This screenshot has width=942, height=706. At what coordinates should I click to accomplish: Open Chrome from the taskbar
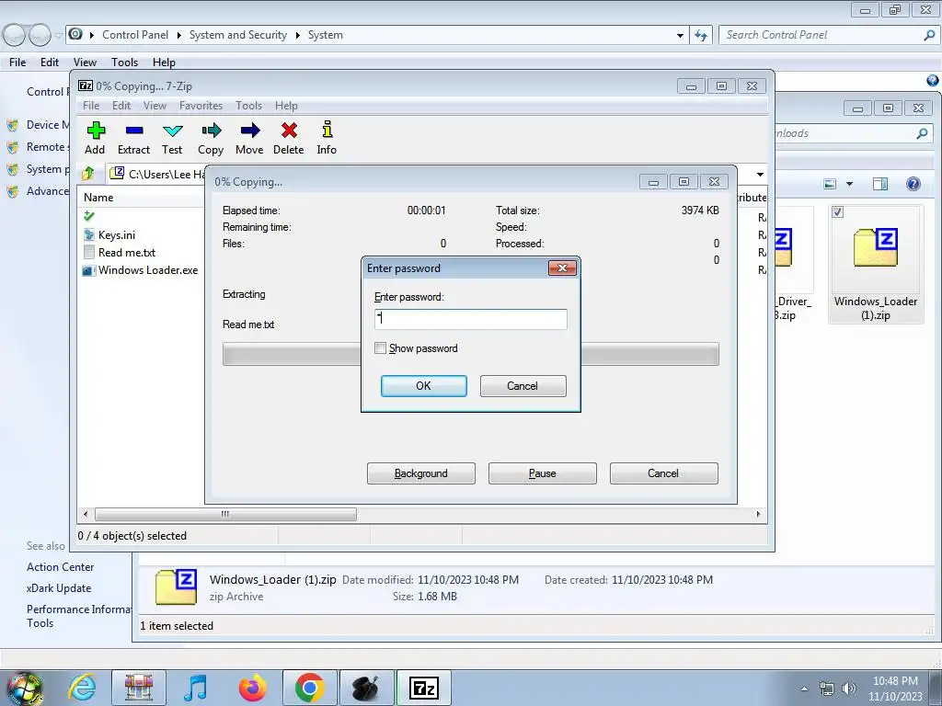point(310,688)
